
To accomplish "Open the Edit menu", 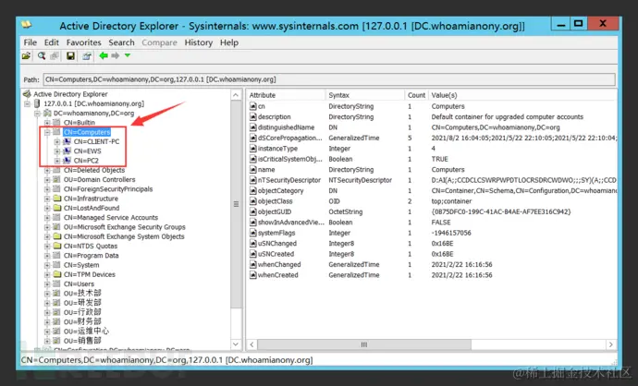I will click(52, 42).
